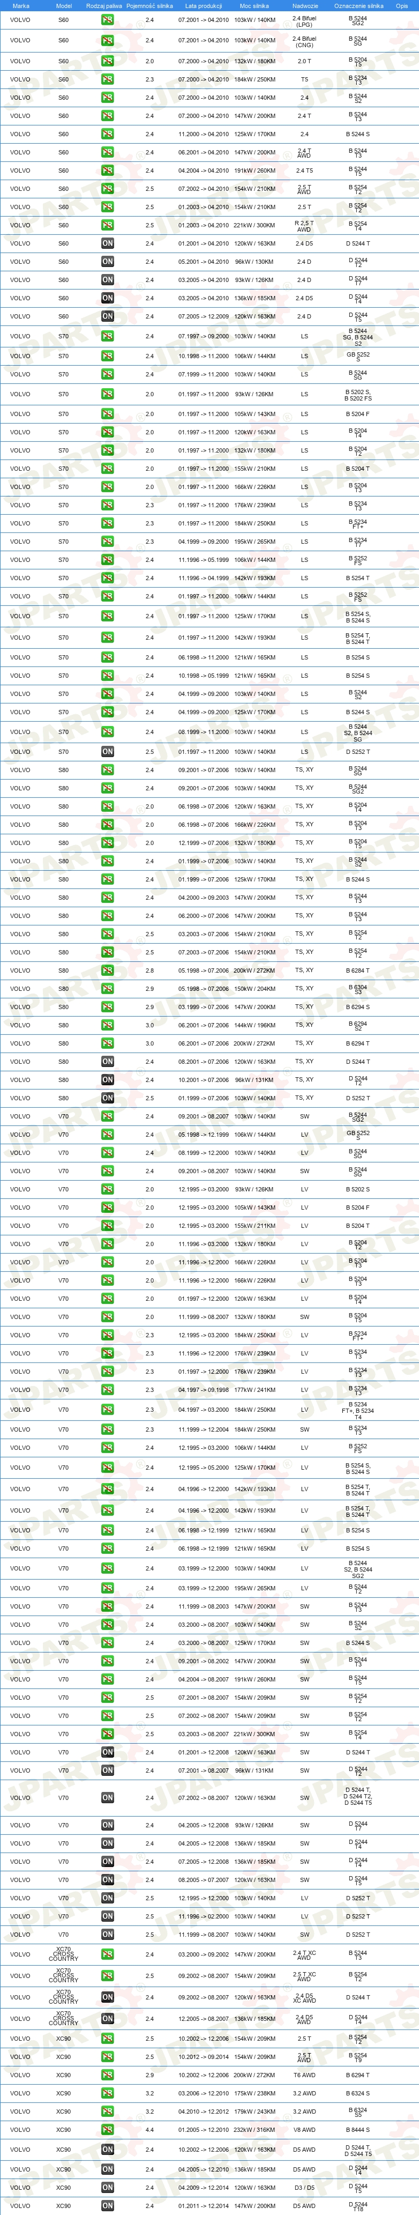This screenshot has width=419, height=2215.
Task: Click petrol icon in XC90 175kW/238KM row
Action: pos(107,2093)
